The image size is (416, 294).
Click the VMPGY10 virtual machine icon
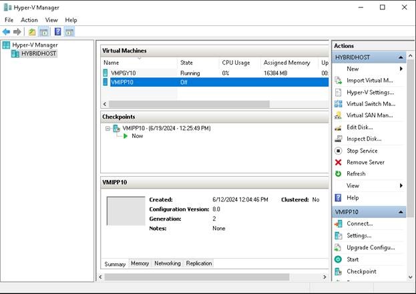pos(106,73)
